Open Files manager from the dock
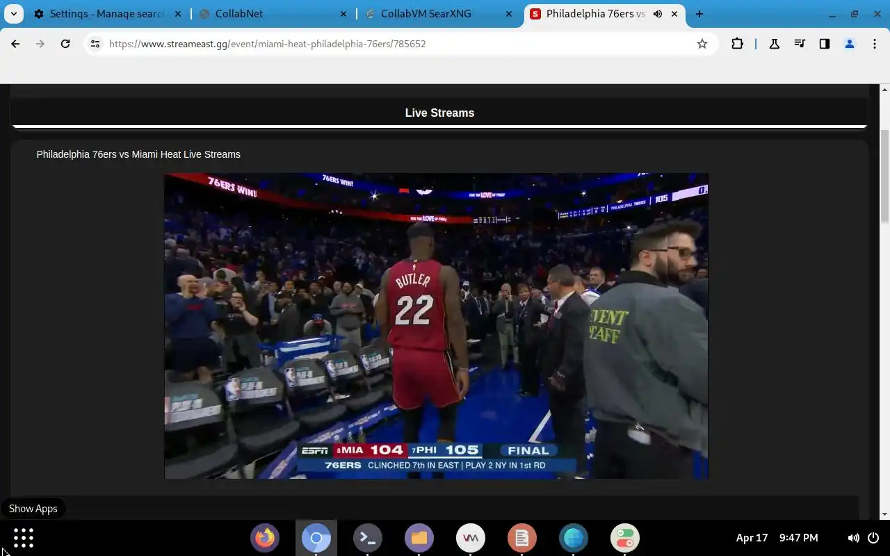This screenshot has height=556, width=890. (419, 538)
